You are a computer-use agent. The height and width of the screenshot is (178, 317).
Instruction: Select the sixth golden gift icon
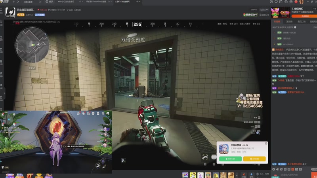pos(223,175)
